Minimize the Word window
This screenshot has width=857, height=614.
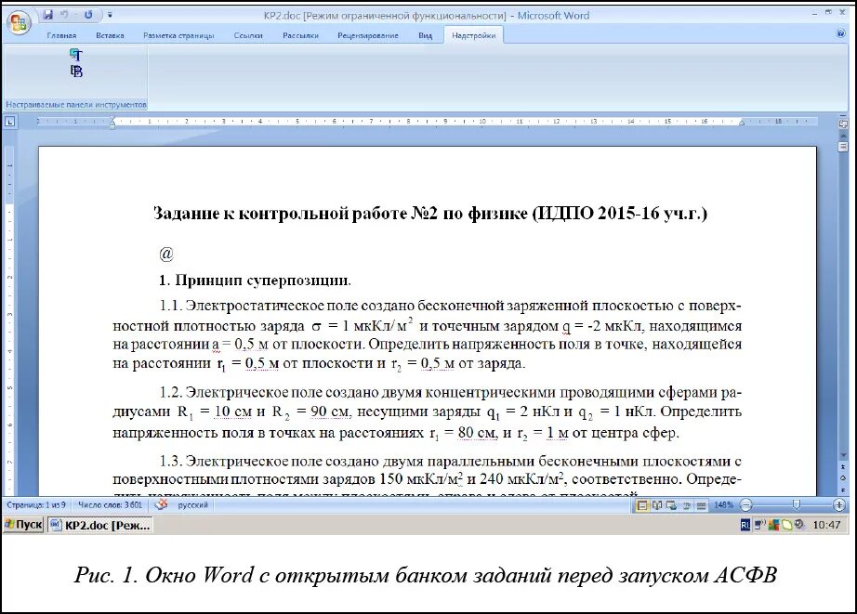tap(816, 12)
